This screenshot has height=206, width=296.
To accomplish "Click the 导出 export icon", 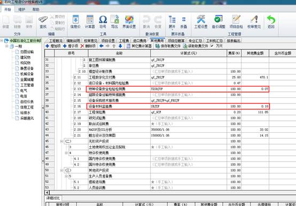I will (114, 21).
